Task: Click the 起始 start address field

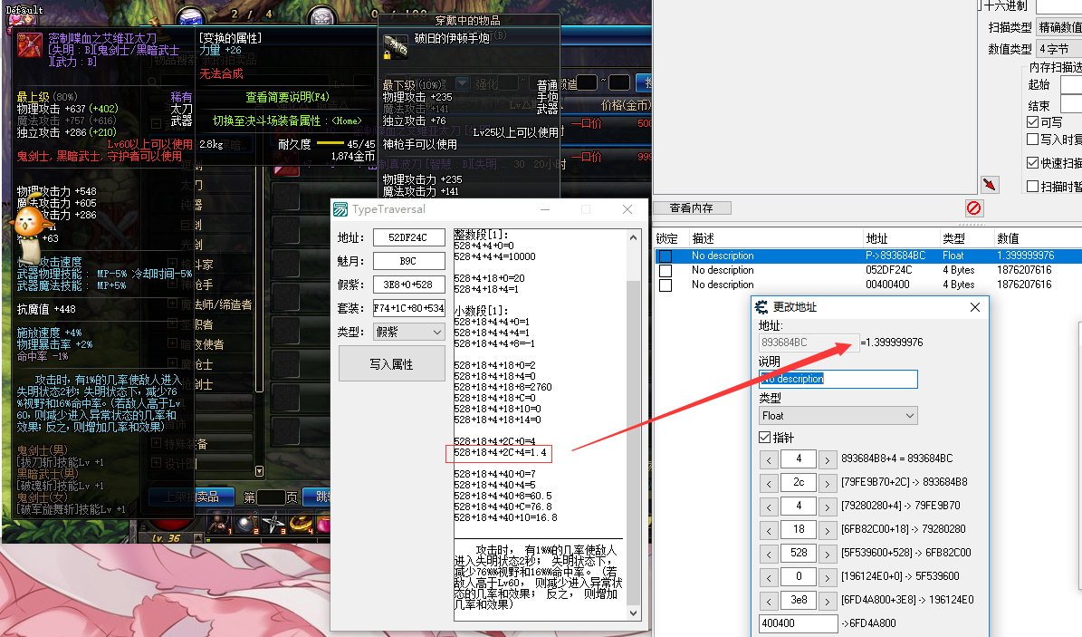Action: (x=1071, y=85)
